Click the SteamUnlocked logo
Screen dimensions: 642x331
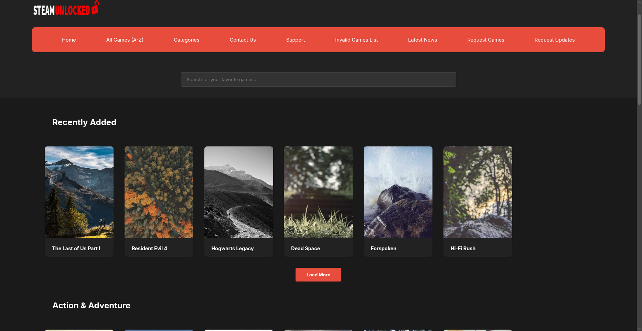pos(66,8)
